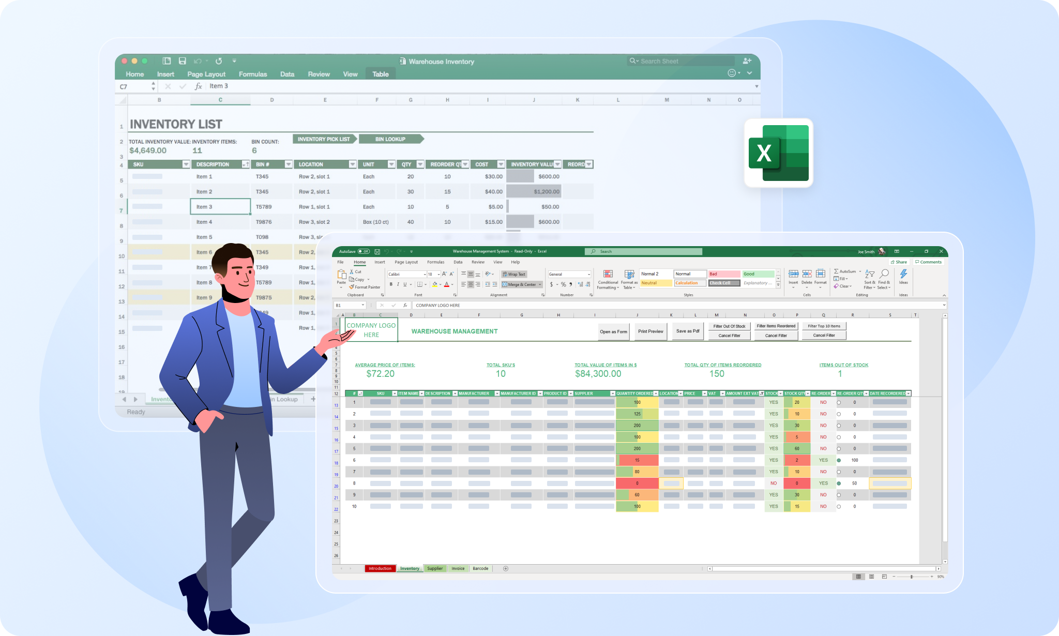The width and height of the screenshot is (1059, 636).
Task: Click the Save as Pdf button
Action: pos(688,331)
